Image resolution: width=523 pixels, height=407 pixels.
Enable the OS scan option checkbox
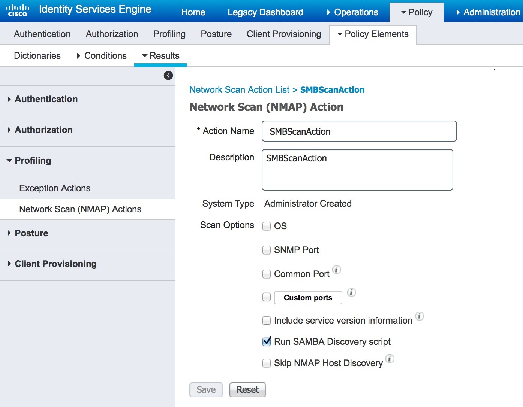point(267,226)
